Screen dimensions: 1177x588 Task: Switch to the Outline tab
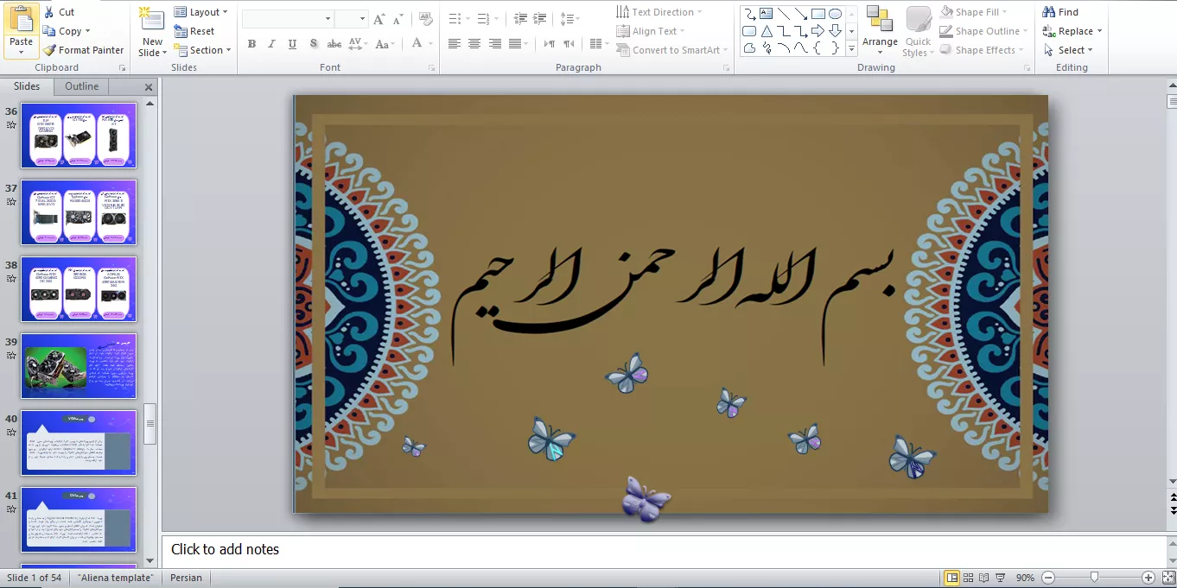(82, 86)
